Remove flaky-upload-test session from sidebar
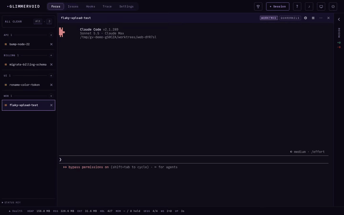Screen dimensions: 344x215 click(51, 105)
